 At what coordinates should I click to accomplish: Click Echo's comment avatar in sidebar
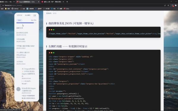(18, 89)
